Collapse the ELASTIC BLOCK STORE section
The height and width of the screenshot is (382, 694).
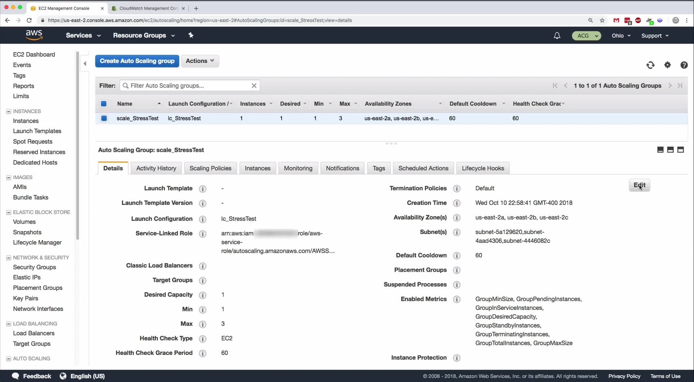(x=8, y=212)
